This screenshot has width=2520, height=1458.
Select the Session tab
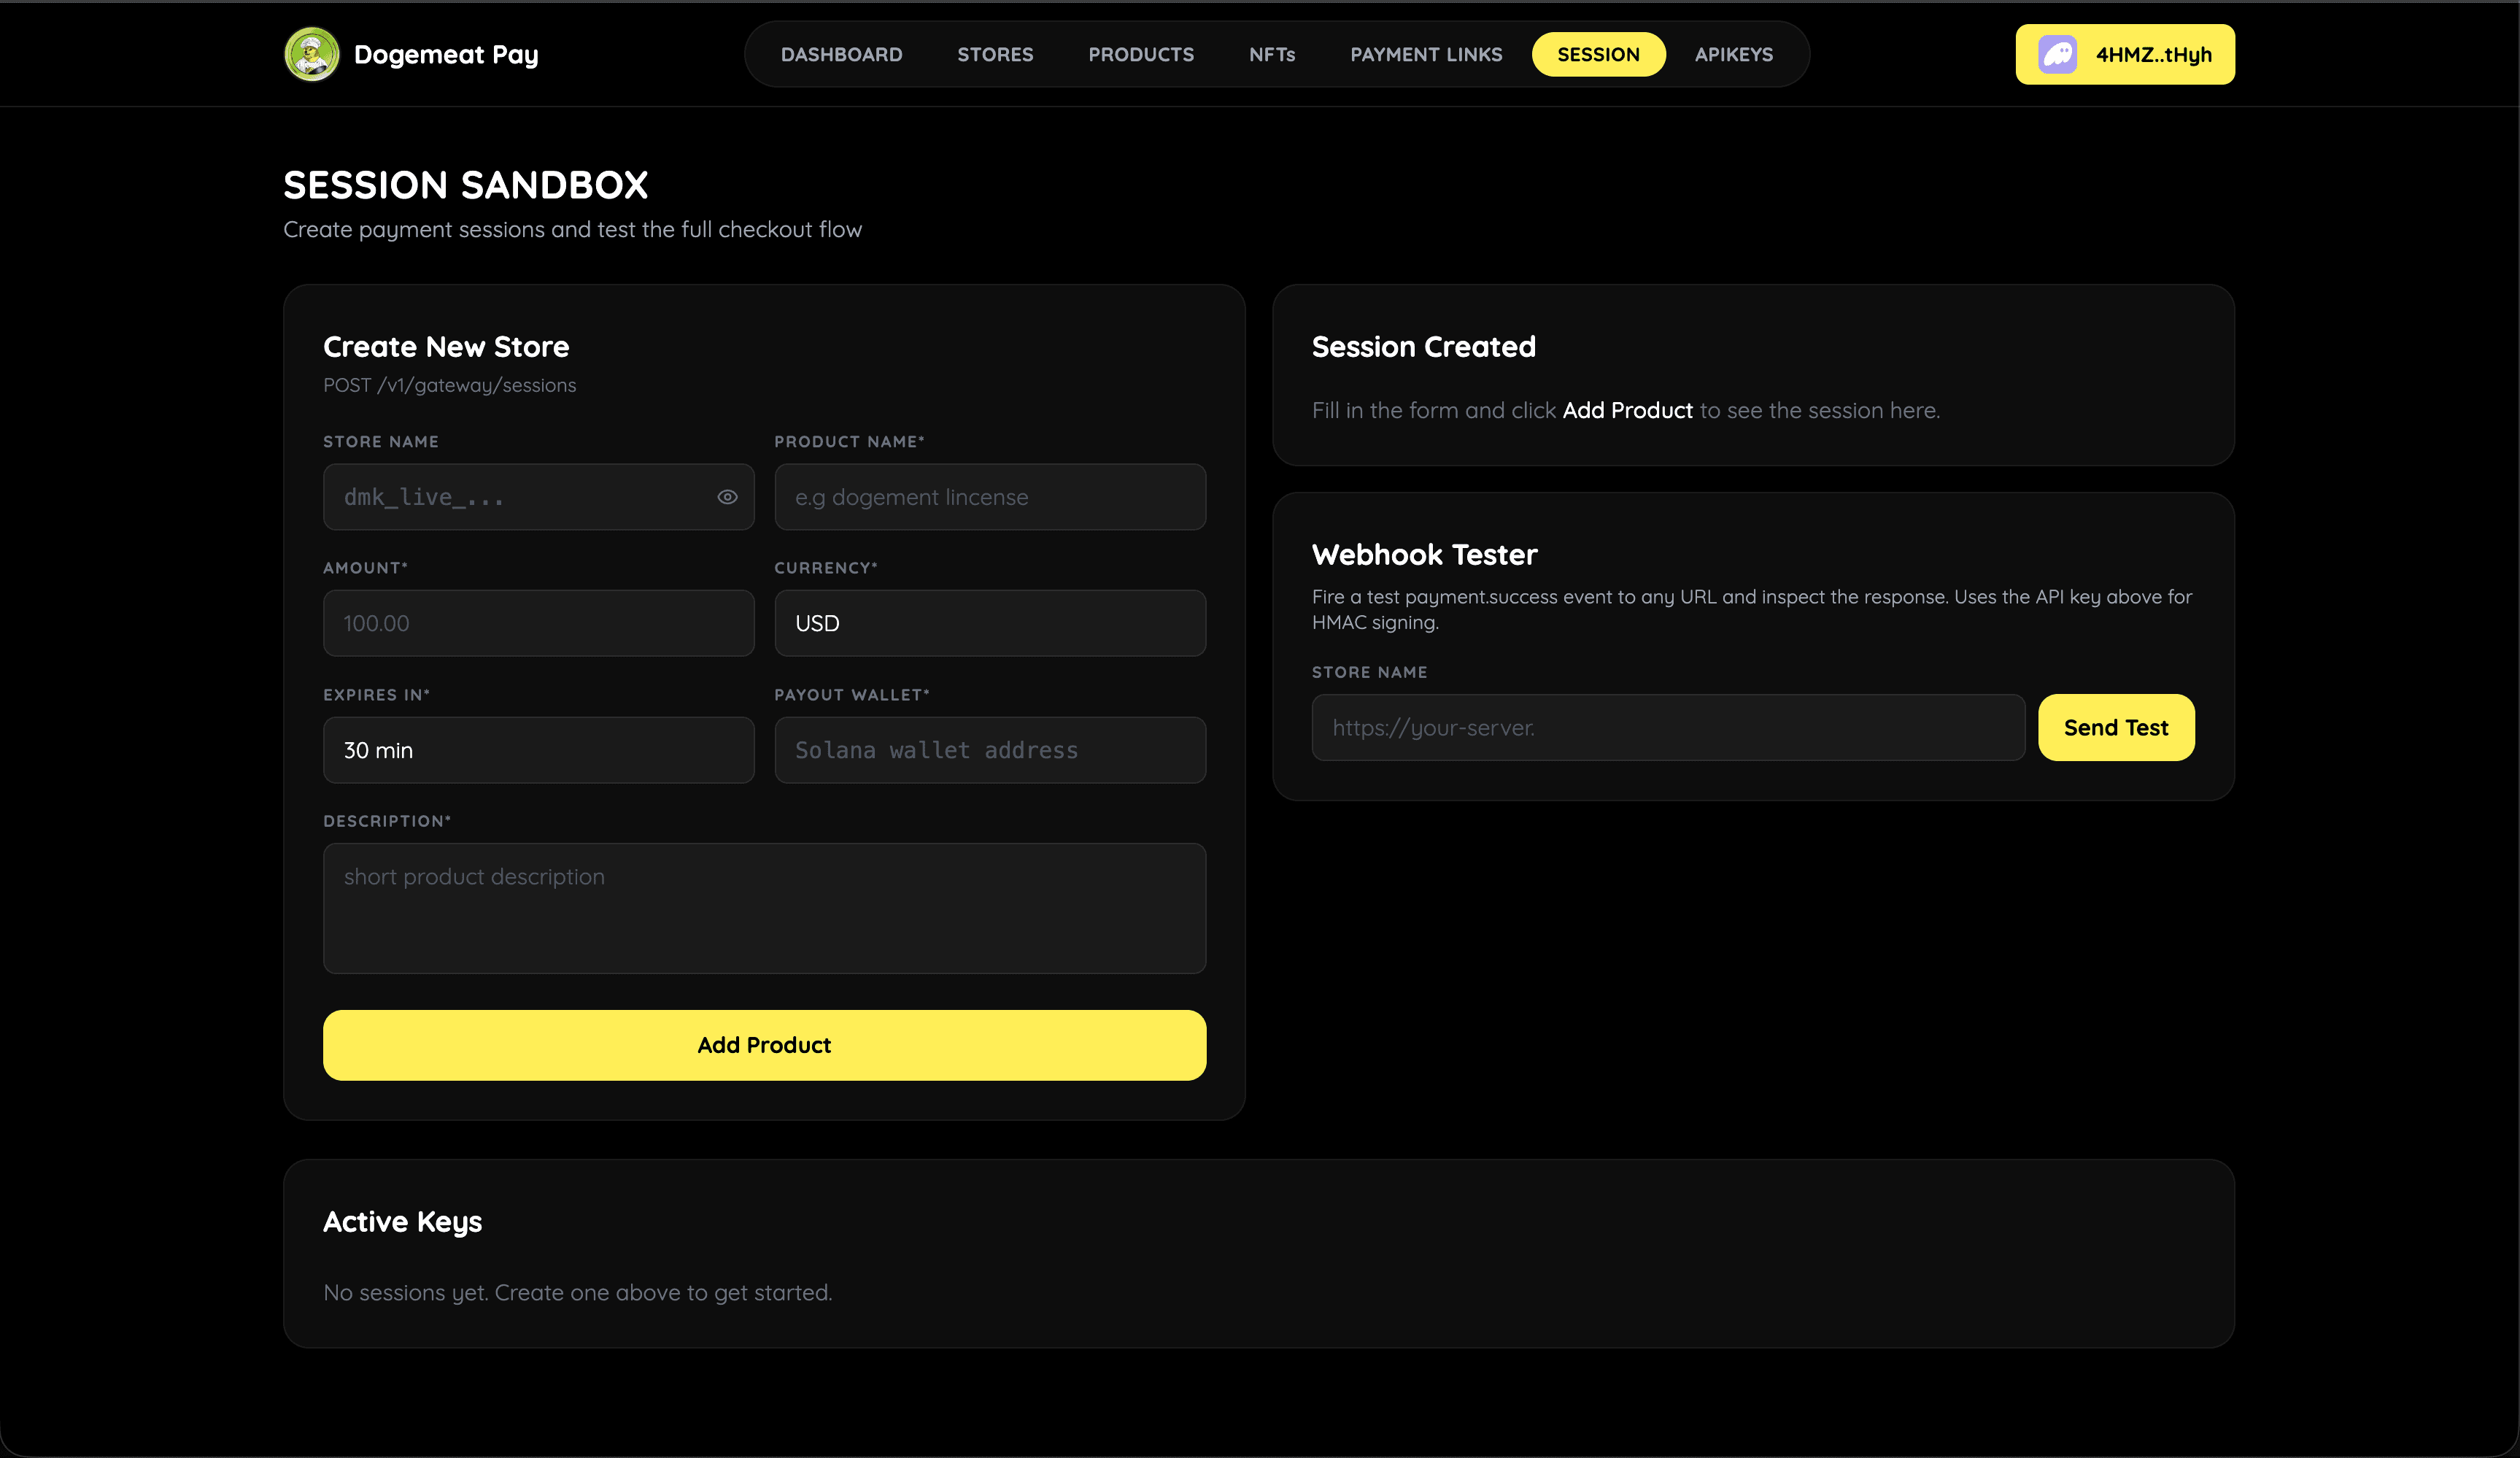click(x=1598, y=54)
